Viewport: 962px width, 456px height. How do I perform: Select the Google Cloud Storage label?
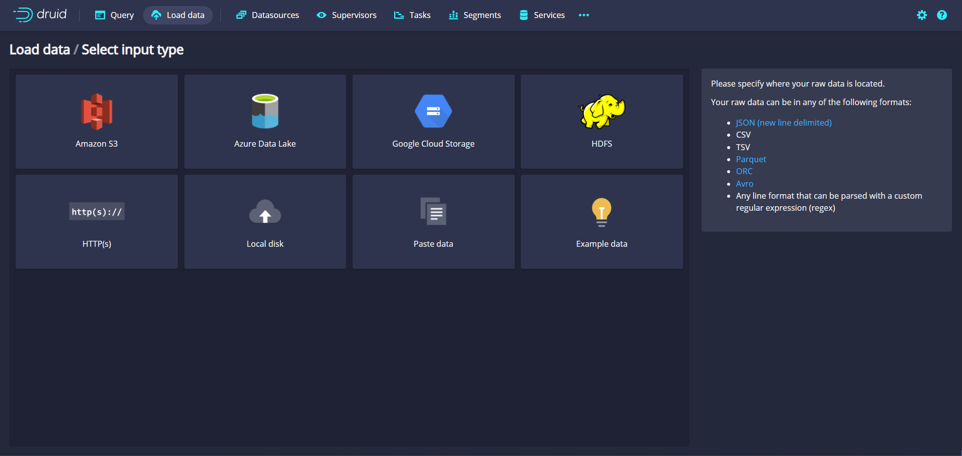pos(433,144)
